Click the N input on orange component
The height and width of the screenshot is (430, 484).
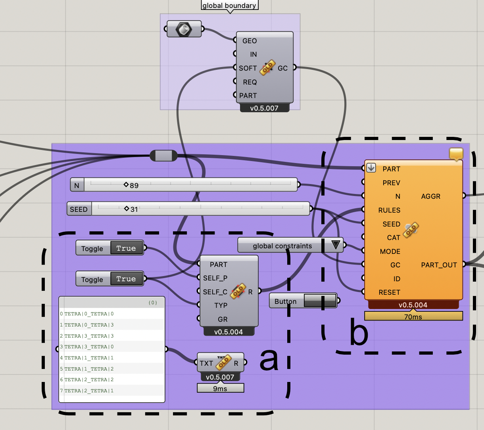pos(398,196)
